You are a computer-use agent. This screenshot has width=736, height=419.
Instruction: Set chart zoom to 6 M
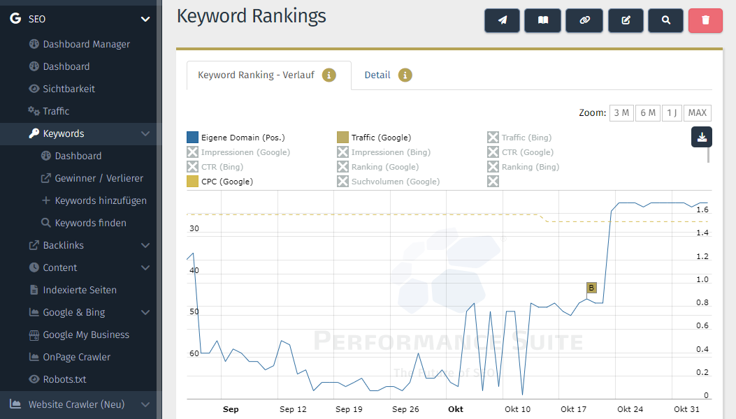click(648, 112)
